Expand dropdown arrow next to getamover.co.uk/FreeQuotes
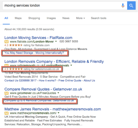The width and height of the screenshot is (138, 128). pos(58,93)
